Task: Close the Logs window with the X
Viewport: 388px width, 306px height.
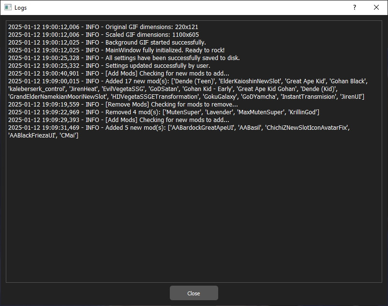Action: click(376, 8)
